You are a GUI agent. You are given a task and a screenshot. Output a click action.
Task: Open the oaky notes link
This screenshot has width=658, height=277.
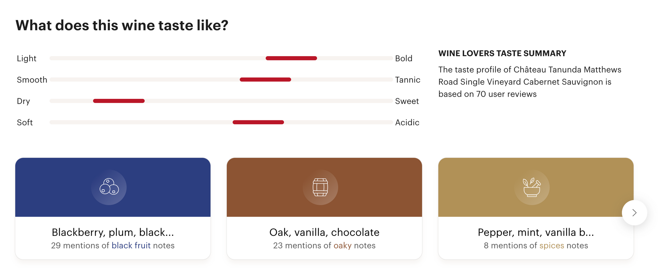click(x=342, y=246)
